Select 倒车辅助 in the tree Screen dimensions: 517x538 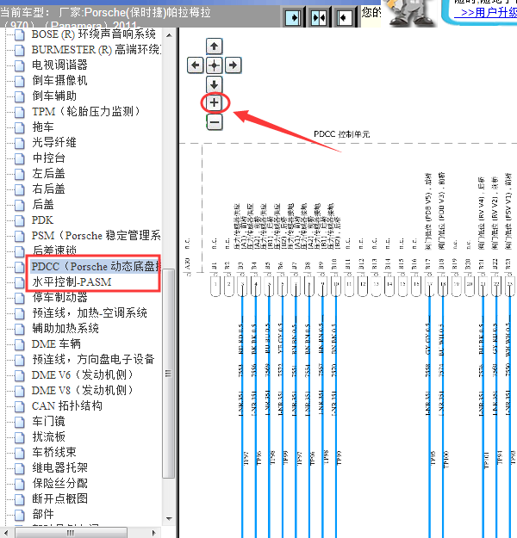point(54,96)
